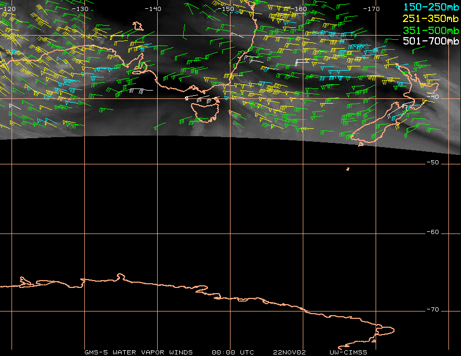The width and height of the screenshot is (461, 356).
Task: Click the UW-CIMSS credit text
Action: point(348,352)
